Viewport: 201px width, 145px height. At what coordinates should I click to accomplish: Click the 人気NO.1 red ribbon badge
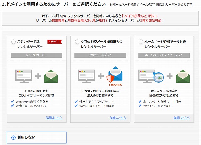click(x=55, y=42)
